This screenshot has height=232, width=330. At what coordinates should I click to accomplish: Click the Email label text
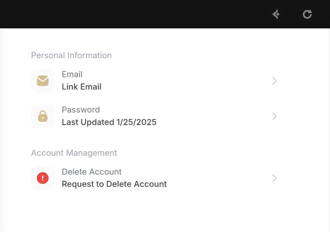(x=72, y=74)
